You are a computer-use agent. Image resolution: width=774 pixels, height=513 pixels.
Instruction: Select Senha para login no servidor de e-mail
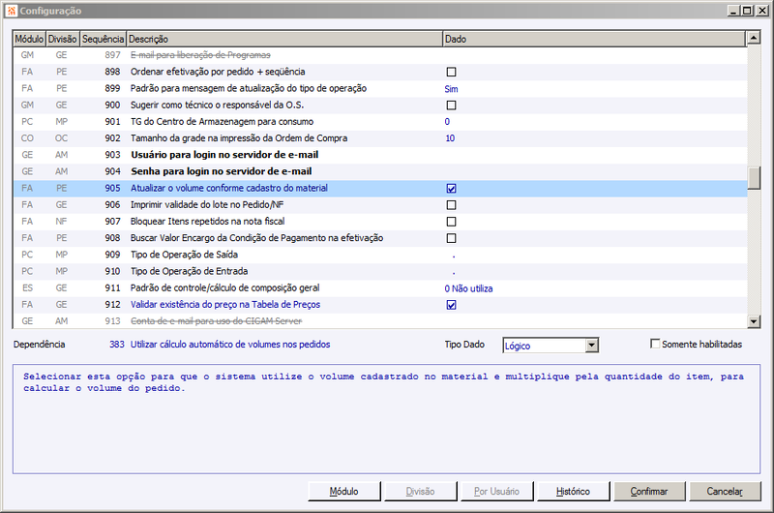point(380,172)
